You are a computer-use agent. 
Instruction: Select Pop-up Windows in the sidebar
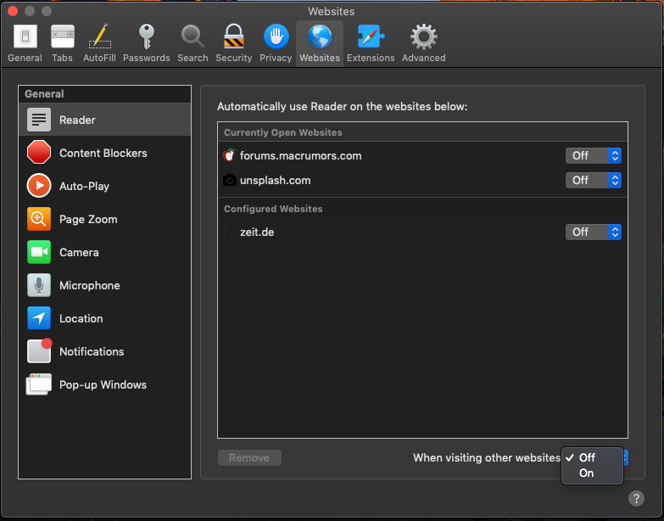[x=104, y=384]
